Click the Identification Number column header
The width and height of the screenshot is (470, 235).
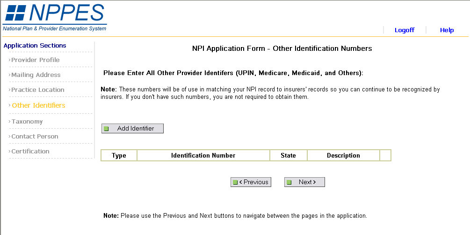tap(203, 156)
